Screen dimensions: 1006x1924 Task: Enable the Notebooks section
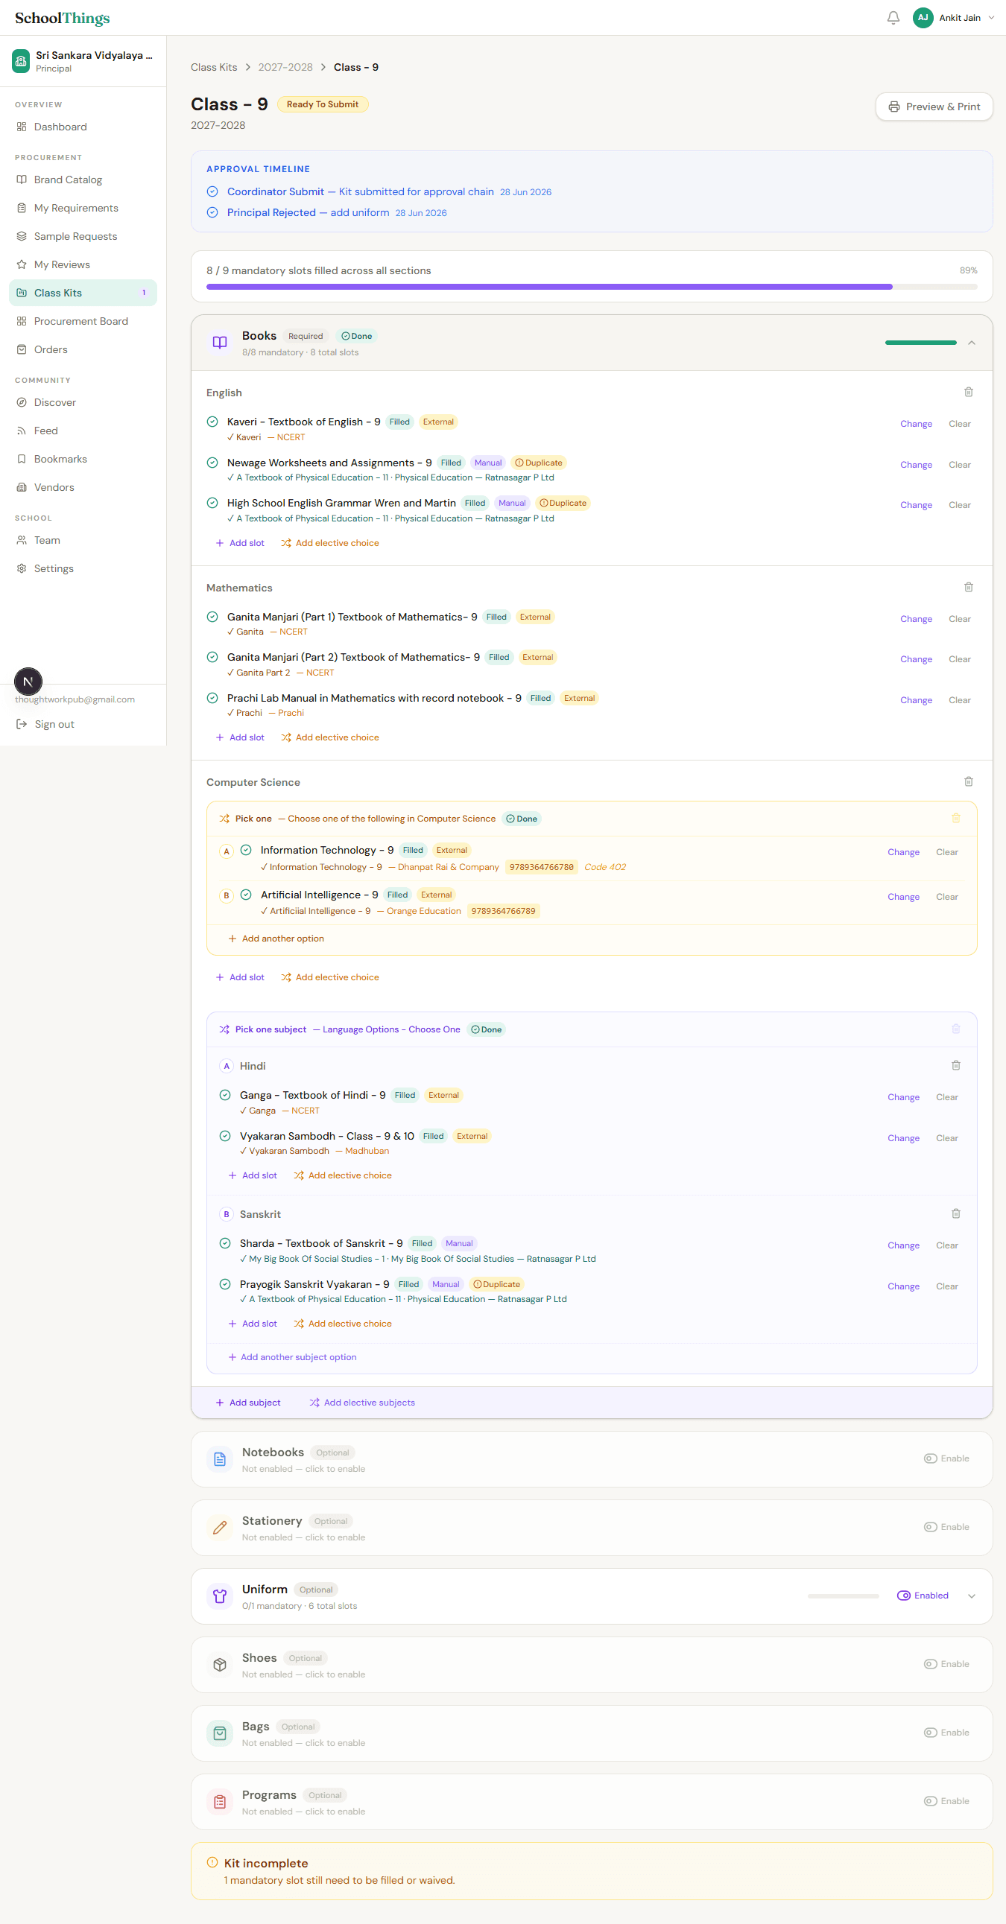pos(947,1458)
